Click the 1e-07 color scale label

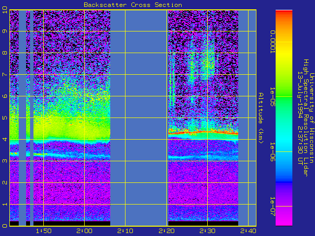(x=272, y=206)
